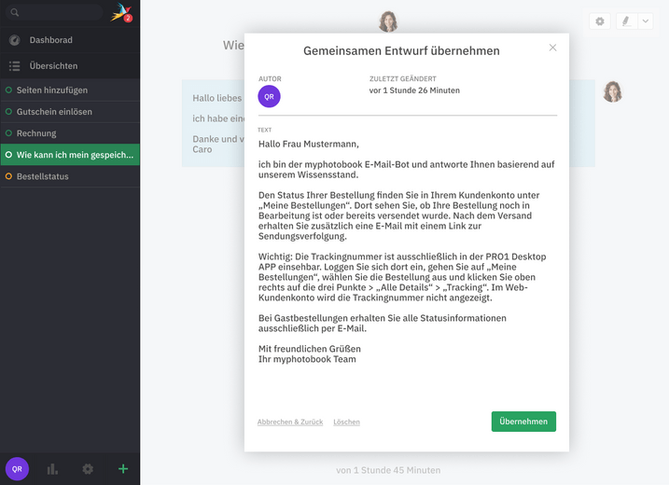Open the hummingbird logo notifications

tap(121, 12)
